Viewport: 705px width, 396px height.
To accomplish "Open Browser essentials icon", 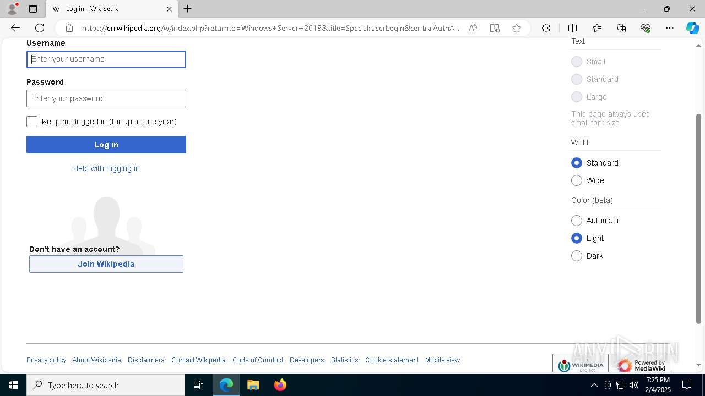I will (646, 28).
